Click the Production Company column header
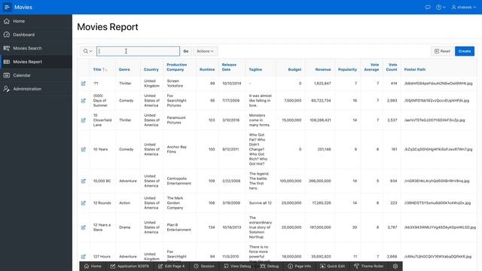 coord(177,67)
